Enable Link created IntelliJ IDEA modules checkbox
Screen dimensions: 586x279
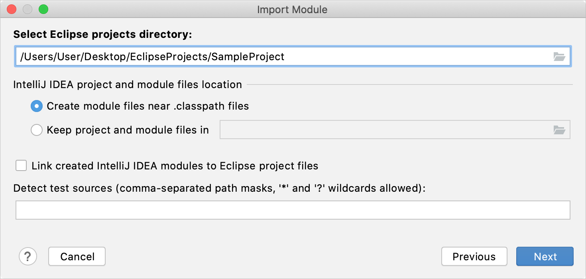21,165
